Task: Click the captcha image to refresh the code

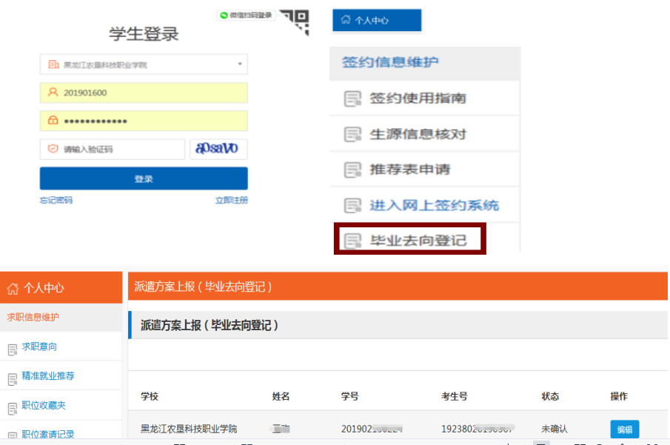Action: point(218,149)
